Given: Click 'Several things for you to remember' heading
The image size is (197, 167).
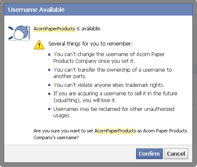Looking at the screenshot, I should 90,44.
